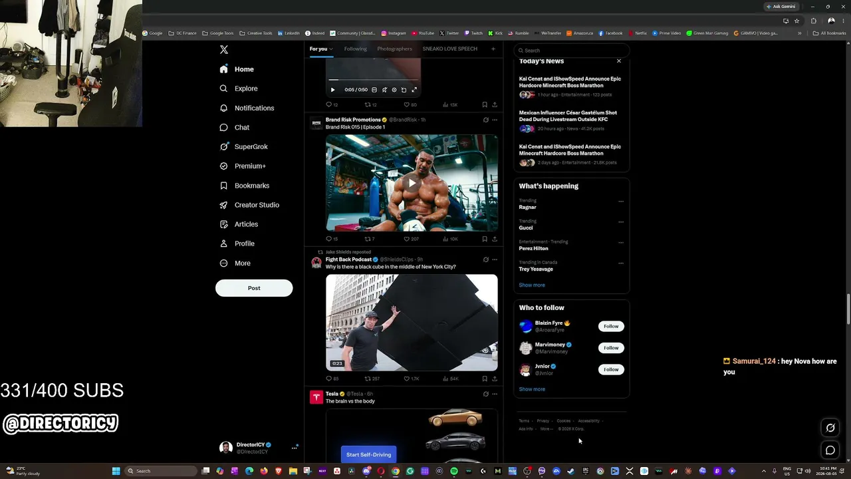Viewport: 851px width, 479px height.
Task: Play the Brand Risk Promotions video
Action: [x=412, y=183]
